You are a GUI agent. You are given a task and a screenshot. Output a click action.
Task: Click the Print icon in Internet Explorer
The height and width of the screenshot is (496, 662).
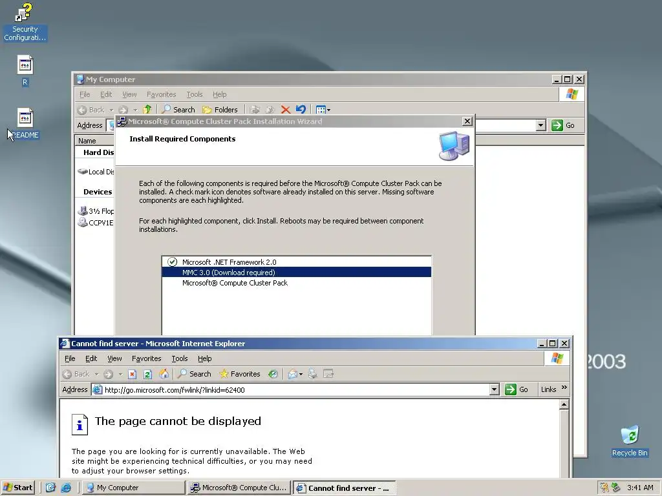point(312,374)
